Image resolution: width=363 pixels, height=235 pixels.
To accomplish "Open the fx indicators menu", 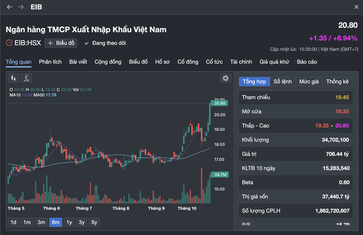I will 27,79.
